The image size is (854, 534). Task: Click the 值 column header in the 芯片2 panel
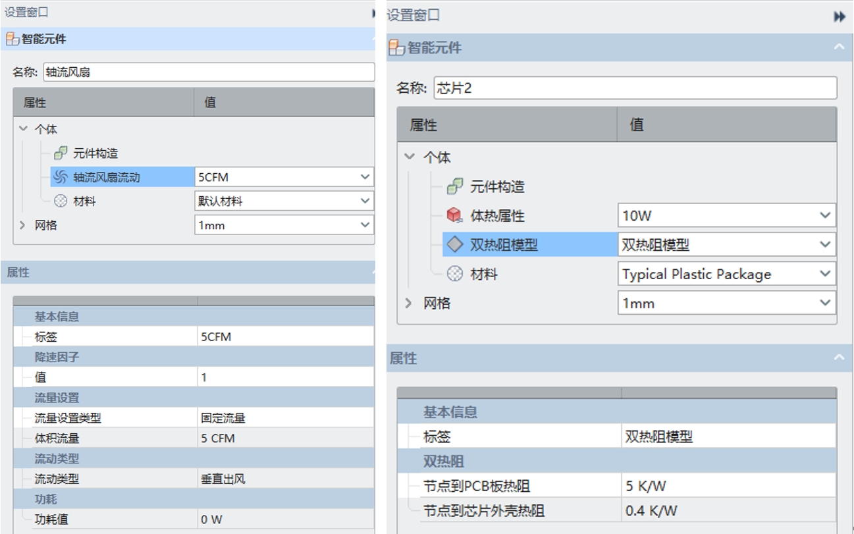click(x=727, y=124)
